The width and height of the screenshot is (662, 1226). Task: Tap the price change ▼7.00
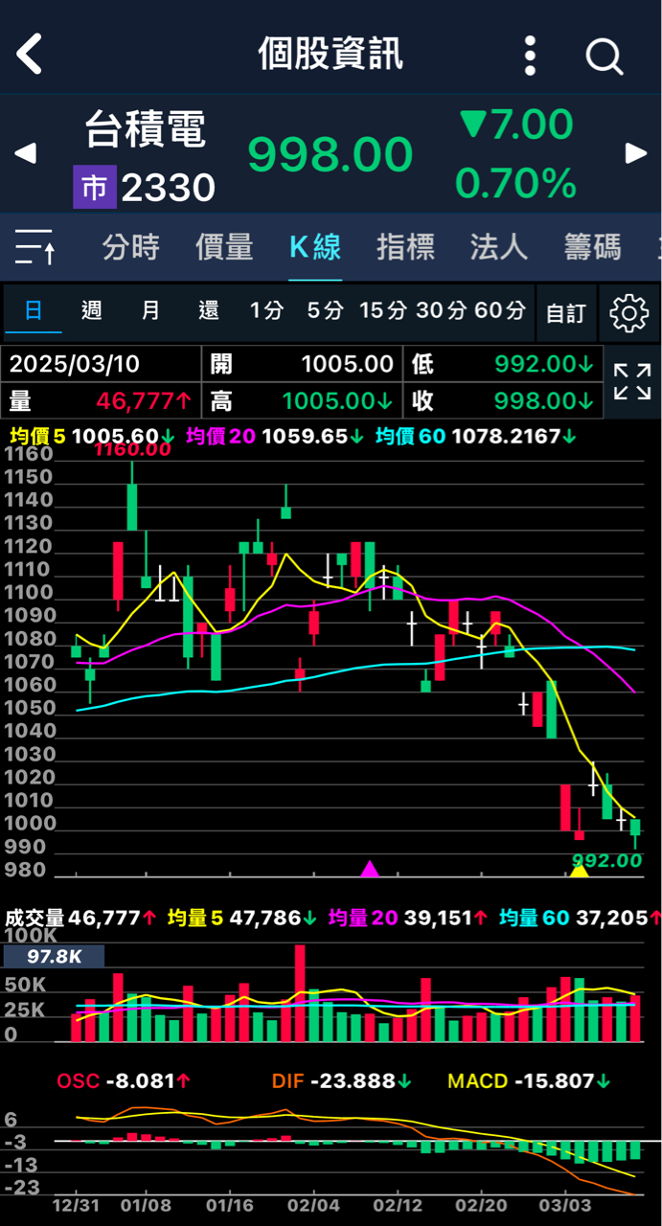point(516,125)
